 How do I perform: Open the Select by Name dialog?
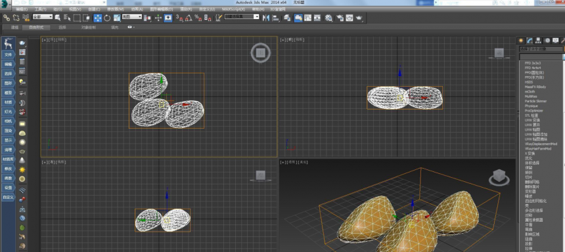(67, 17)
